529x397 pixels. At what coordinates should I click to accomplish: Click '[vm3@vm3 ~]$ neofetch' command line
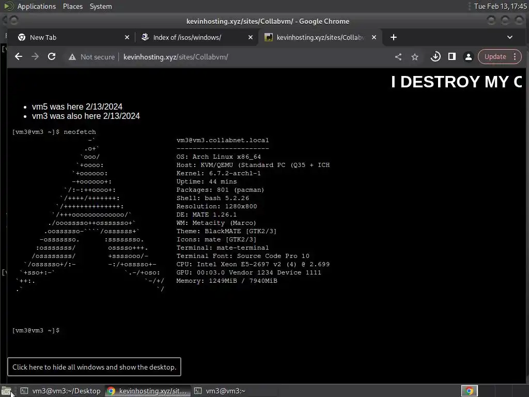[x=54, y=132]
